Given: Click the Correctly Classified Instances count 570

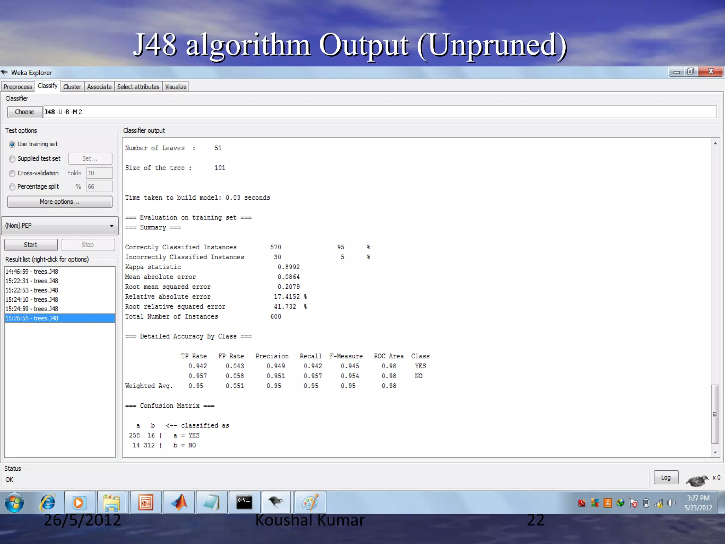Looking at the screenshot, I should click(276, 247).
